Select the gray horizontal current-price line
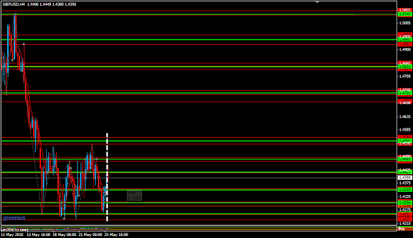413x238 pixels. point(199,178)
